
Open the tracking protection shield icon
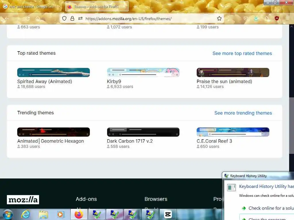pyautogui.click(x=64, y=18)
